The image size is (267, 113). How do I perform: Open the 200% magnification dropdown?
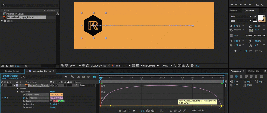(75, 66)
